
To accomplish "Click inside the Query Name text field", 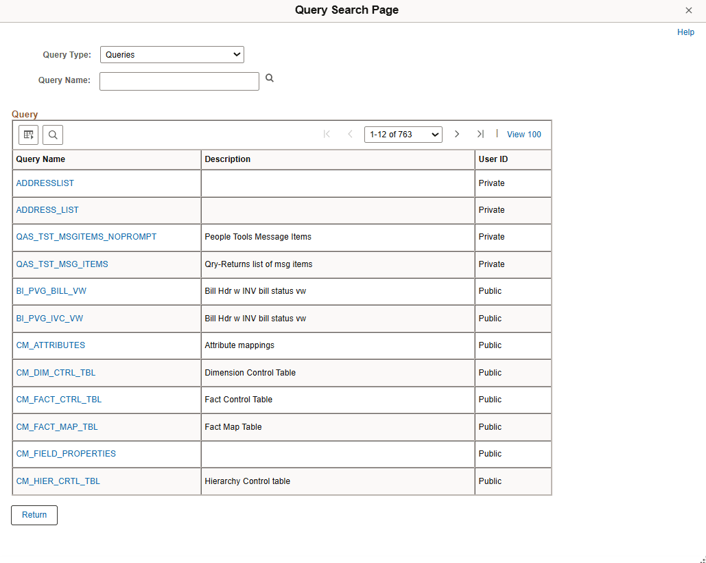I will (179, 81).
